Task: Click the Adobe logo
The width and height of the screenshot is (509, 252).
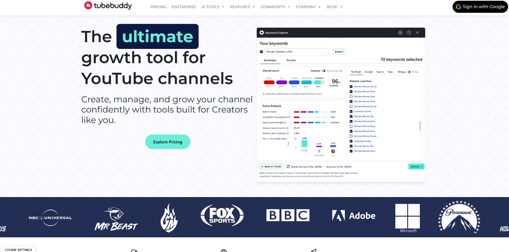Action: (354, 215)
